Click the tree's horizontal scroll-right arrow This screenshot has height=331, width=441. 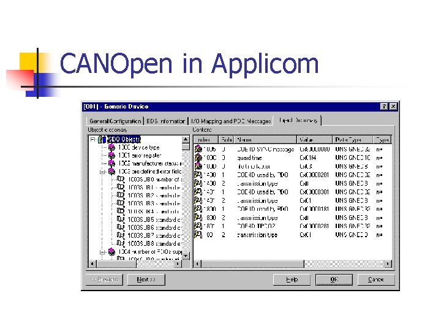[178, 264]
